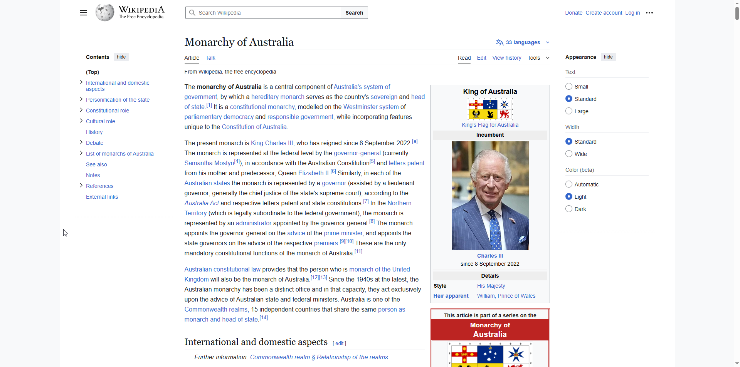The height and width of the screenshot is (367, 740).
Task: Open the King's Flag for Australia image
Action: coord(490,109)
